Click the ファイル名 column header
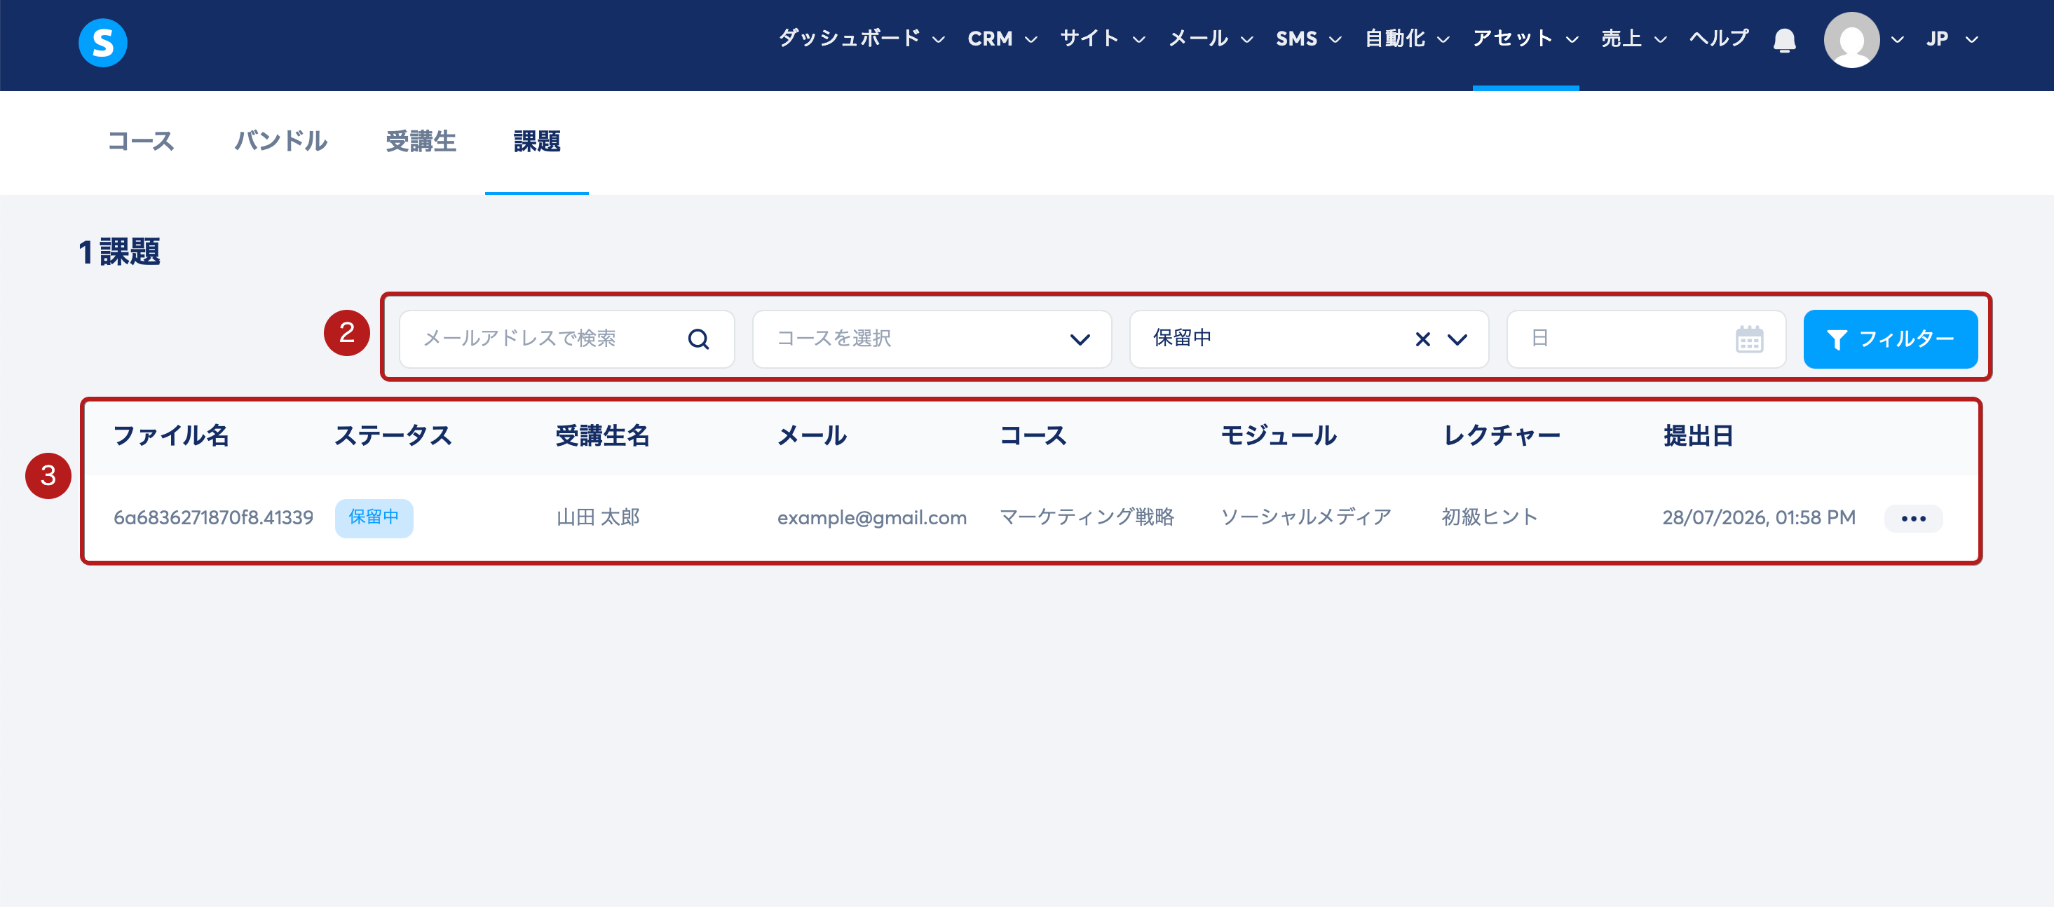 click(x=172, y=436)
